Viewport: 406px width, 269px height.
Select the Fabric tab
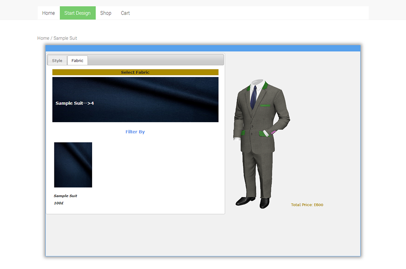click(78, 60)
